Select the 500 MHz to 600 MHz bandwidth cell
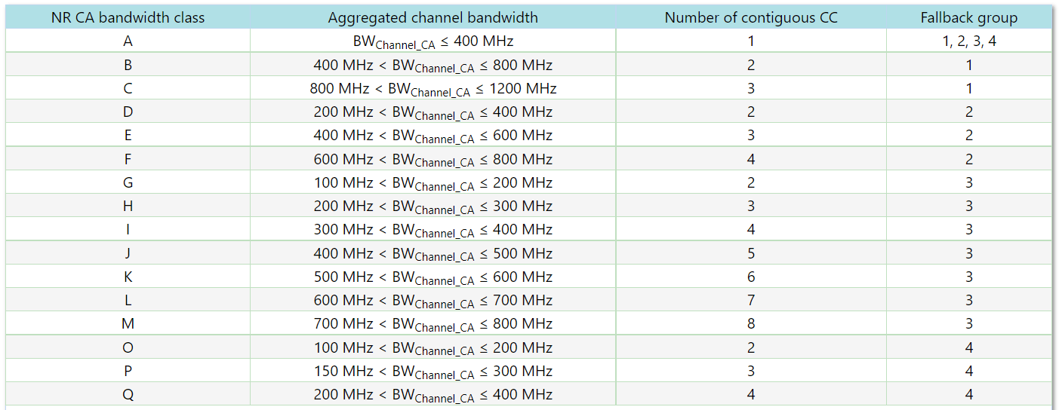 432,277
